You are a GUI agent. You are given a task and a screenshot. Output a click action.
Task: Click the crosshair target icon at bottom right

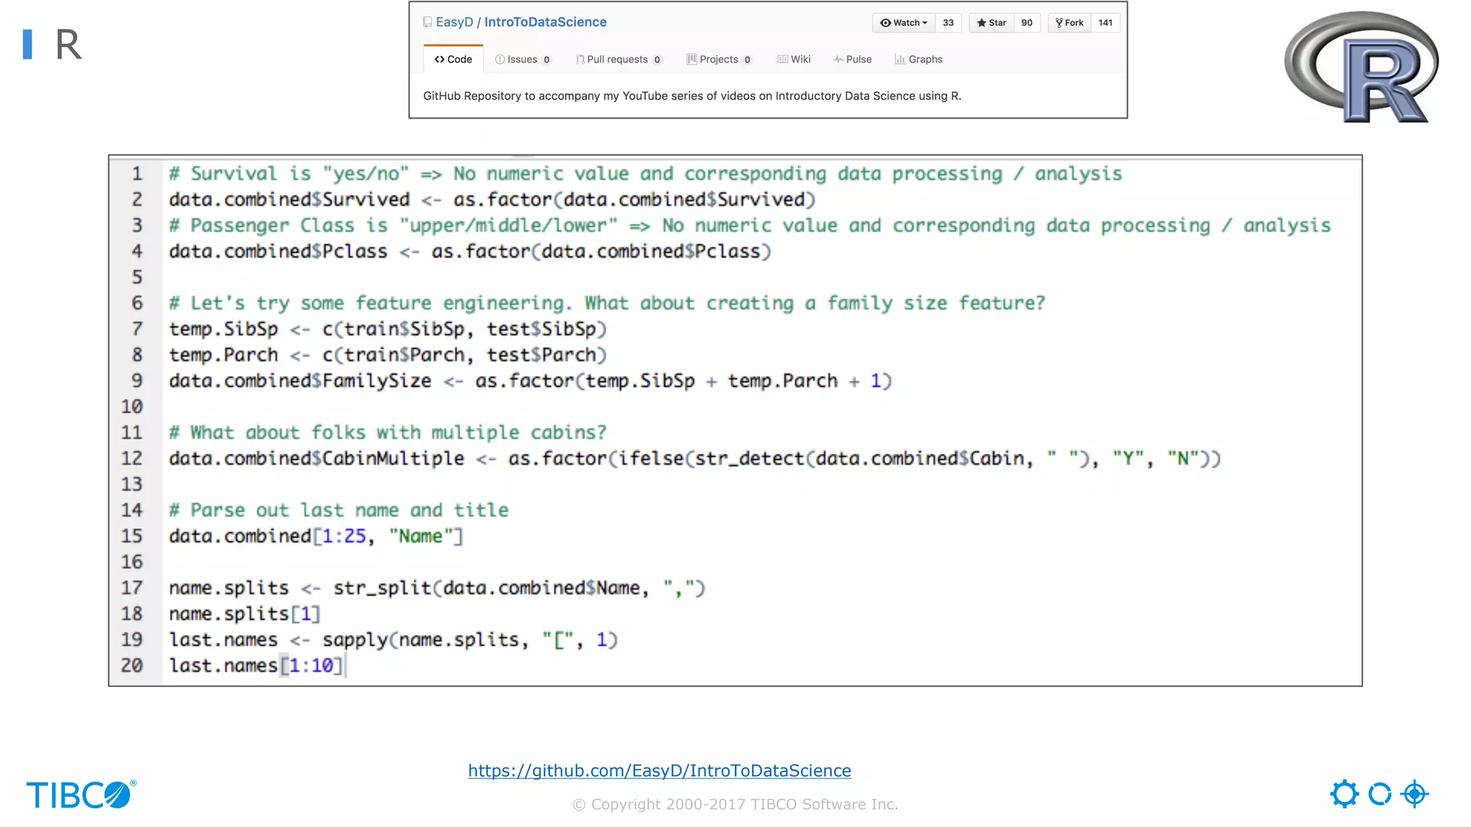(1414, 794)
